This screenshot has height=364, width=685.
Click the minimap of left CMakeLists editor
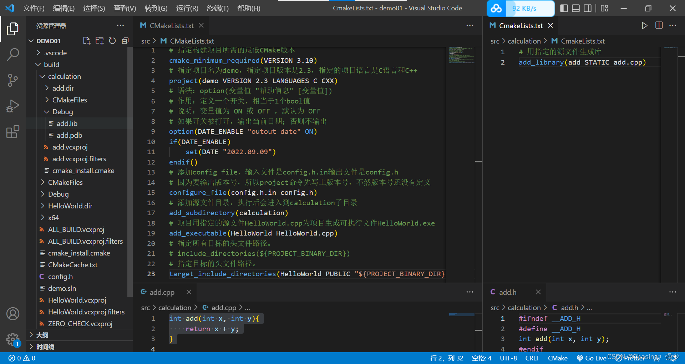click(x=461, y=55)
